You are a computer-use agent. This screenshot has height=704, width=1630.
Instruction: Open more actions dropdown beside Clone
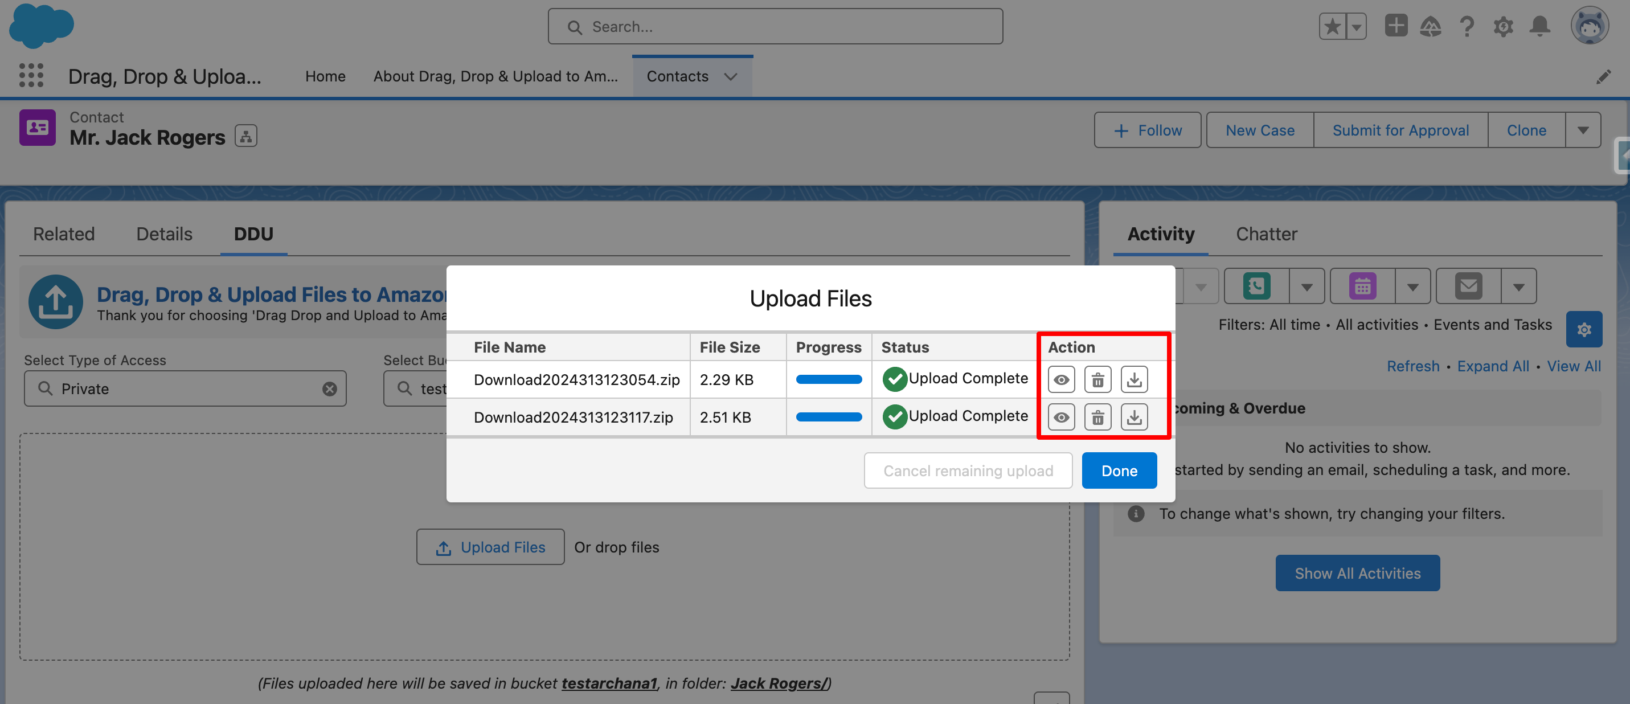coord(1583,130)
